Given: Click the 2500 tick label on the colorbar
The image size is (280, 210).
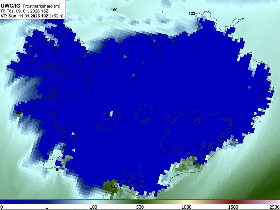Looking at the screenshot, I should [x=275, y=207].
